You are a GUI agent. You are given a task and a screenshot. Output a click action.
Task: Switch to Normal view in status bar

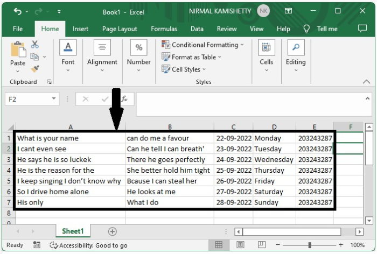pyautogui.click(x=219, y=245)
